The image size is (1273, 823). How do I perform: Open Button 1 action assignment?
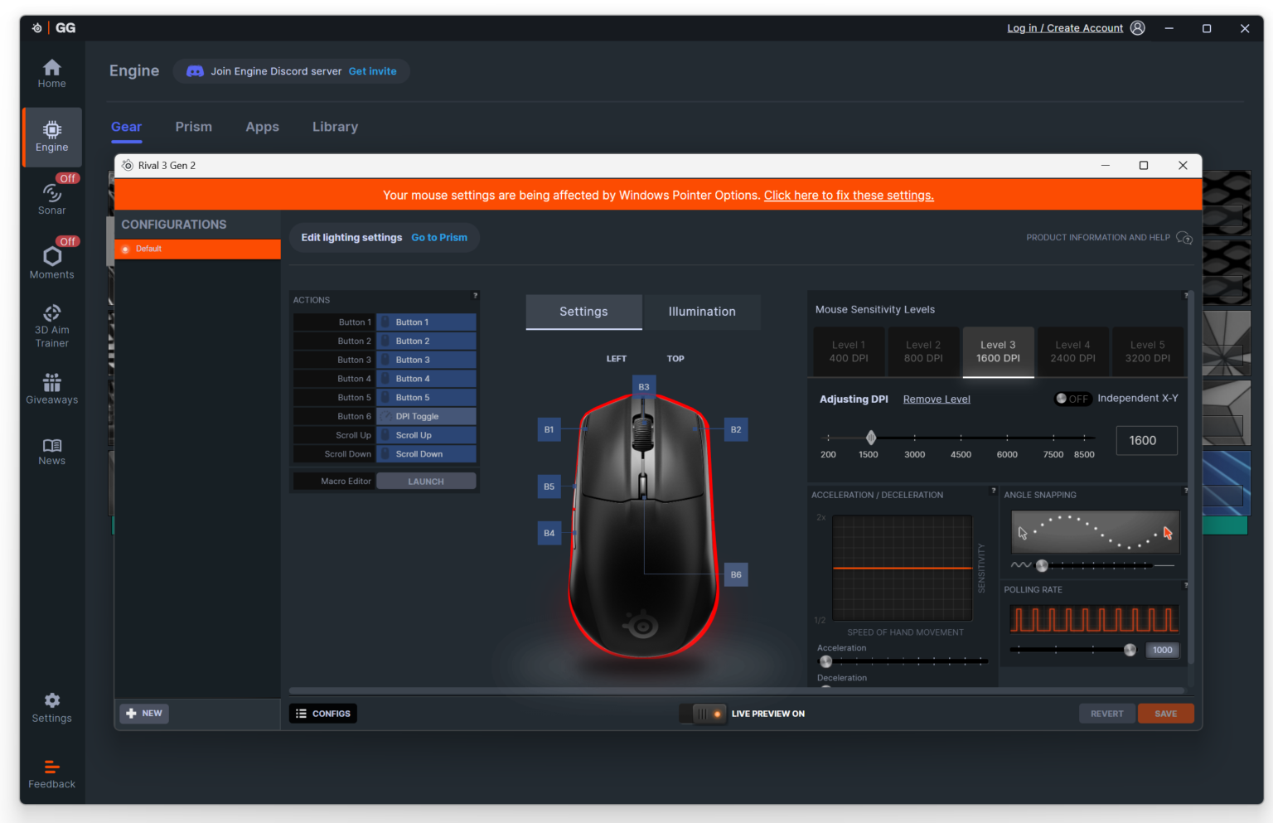click(426, 322)
